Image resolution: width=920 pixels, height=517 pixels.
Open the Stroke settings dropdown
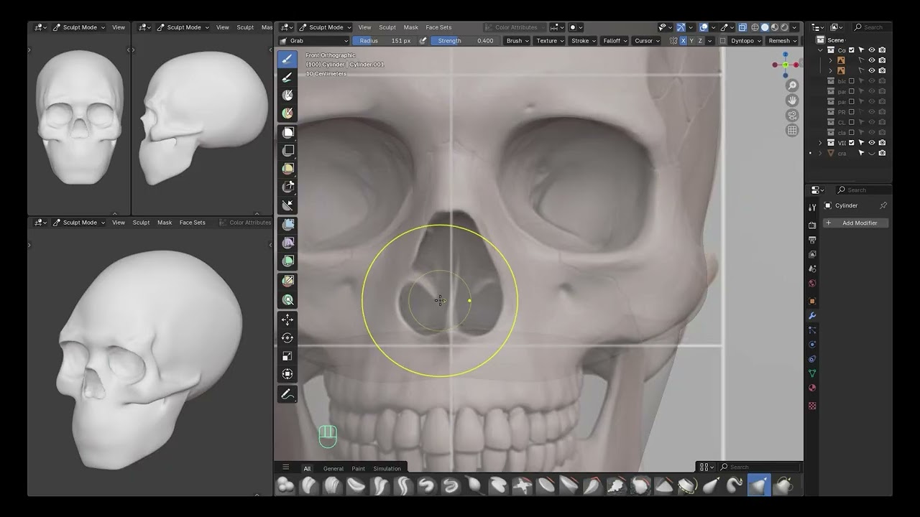coord(583,41)
